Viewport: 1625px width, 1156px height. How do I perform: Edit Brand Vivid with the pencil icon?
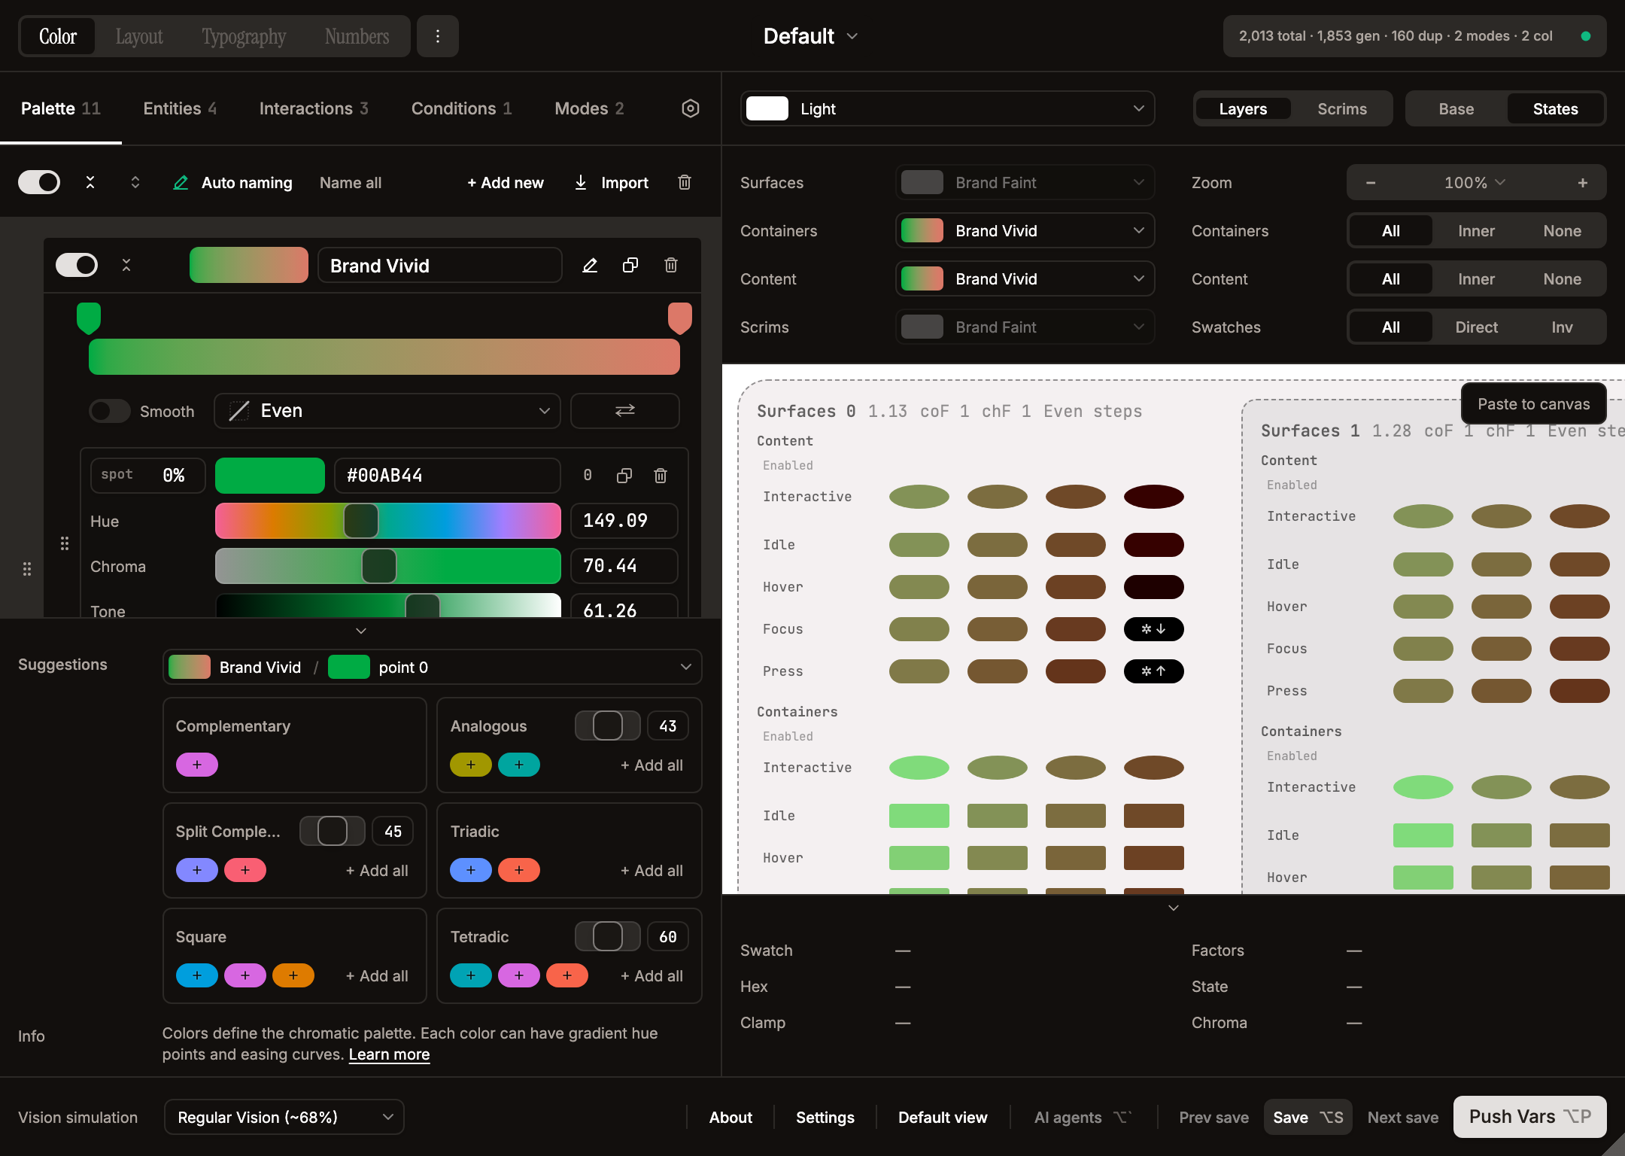pyautogui.click(x=590, y=265)
